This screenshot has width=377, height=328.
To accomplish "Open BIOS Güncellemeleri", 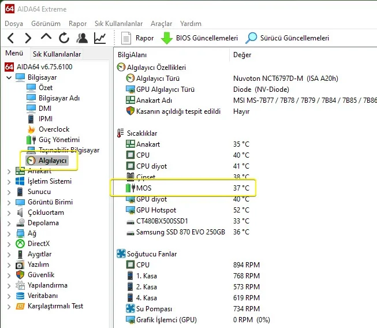I will (199, 38).
